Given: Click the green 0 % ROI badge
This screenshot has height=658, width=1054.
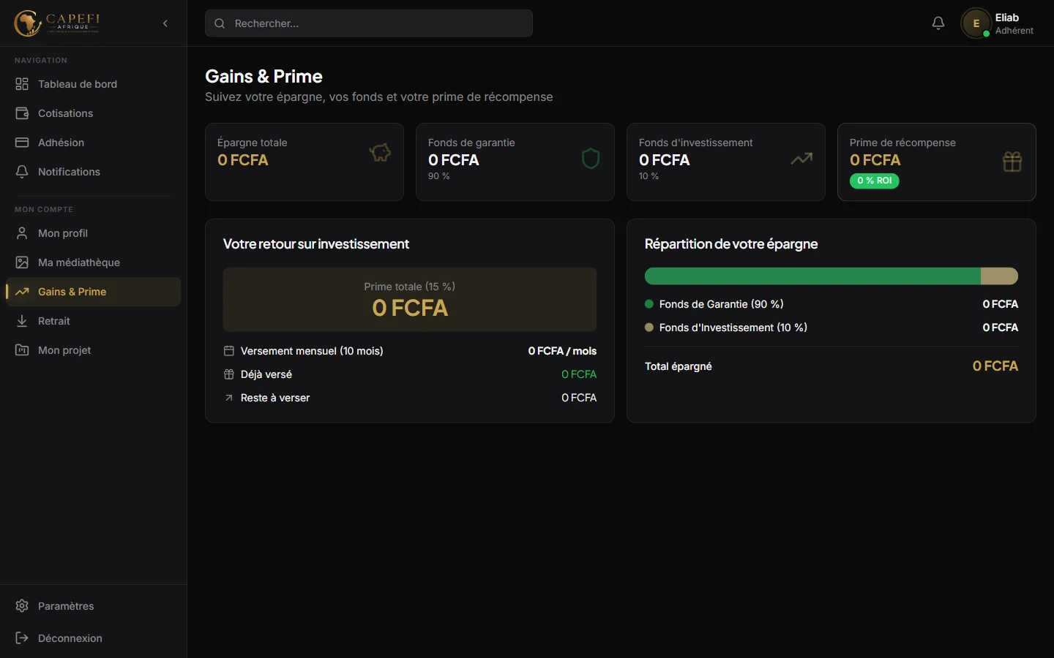Looking at the screenshot, I should tap(875, 181).
